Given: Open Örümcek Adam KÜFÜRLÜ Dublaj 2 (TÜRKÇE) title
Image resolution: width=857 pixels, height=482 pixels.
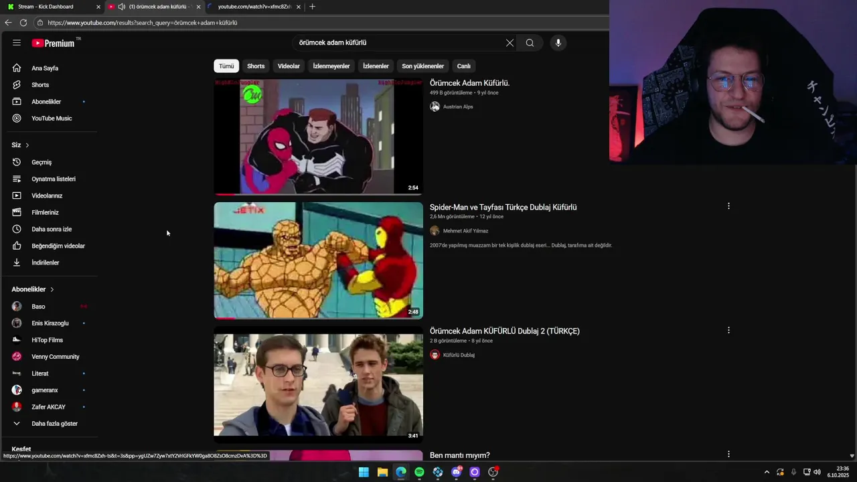Looking at the screenshot, I should (x=505, y=331).
